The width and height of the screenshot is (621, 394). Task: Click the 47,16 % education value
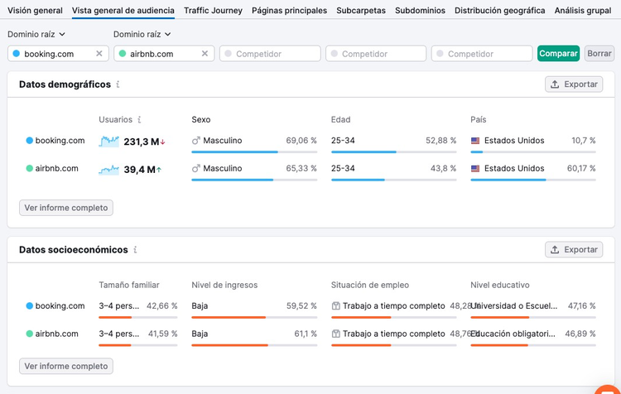point(582,305)
